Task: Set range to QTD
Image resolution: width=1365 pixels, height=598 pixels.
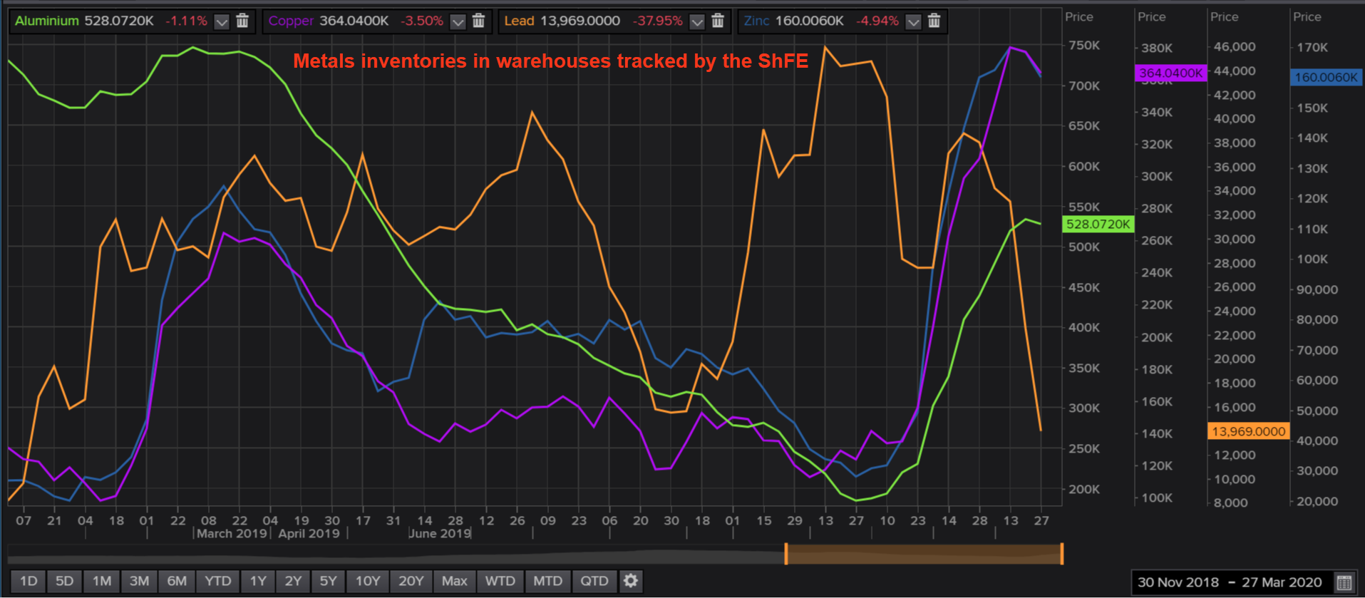Action: coord(594,581)
